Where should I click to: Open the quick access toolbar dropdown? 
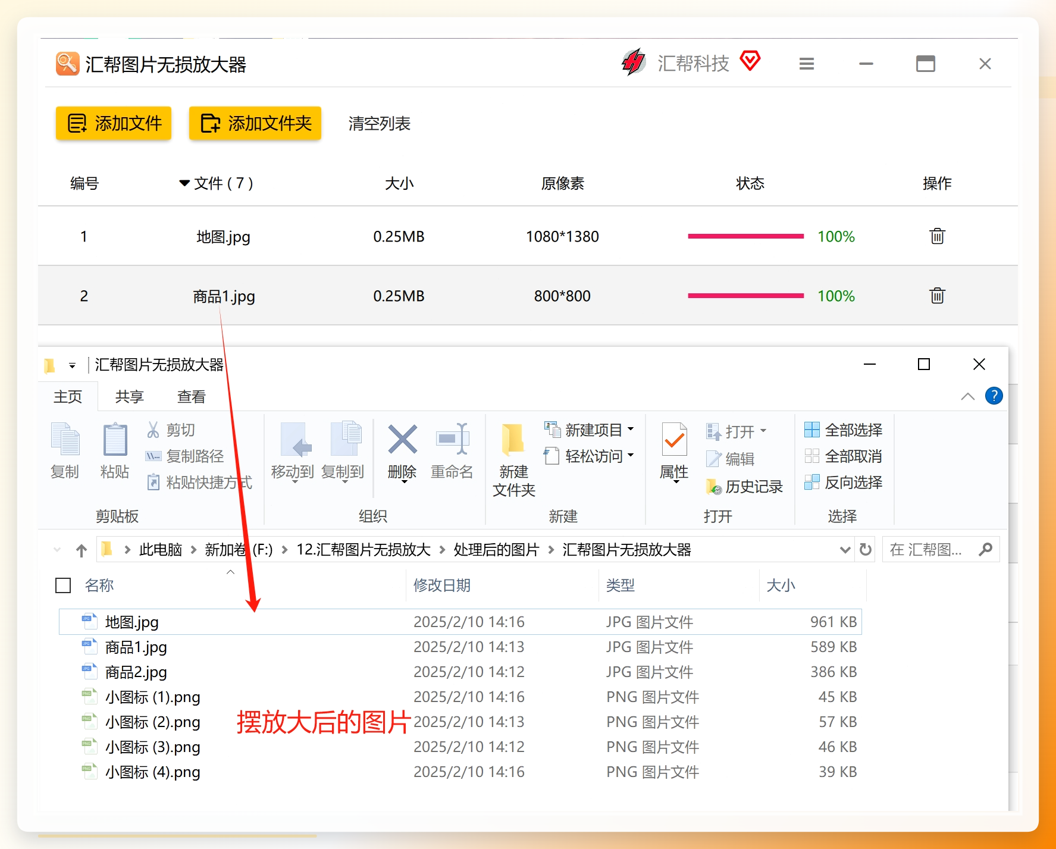click(x=72, y=365)
